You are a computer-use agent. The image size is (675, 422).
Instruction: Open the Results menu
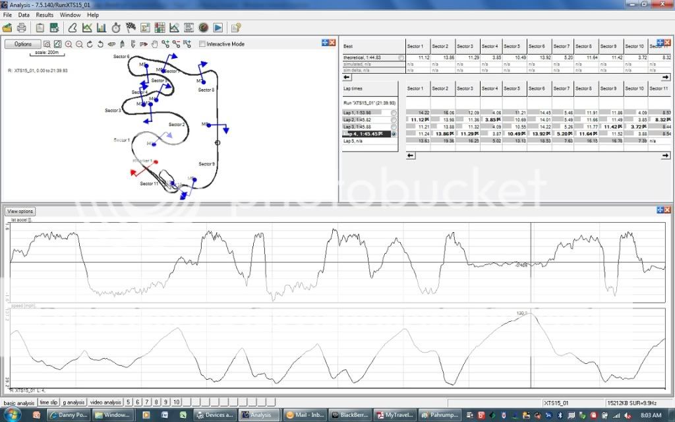tap(45, 15)
